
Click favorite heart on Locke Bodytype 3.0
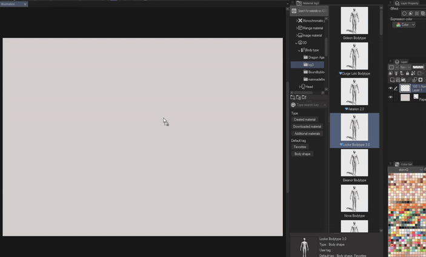click(x=341, y=145)
